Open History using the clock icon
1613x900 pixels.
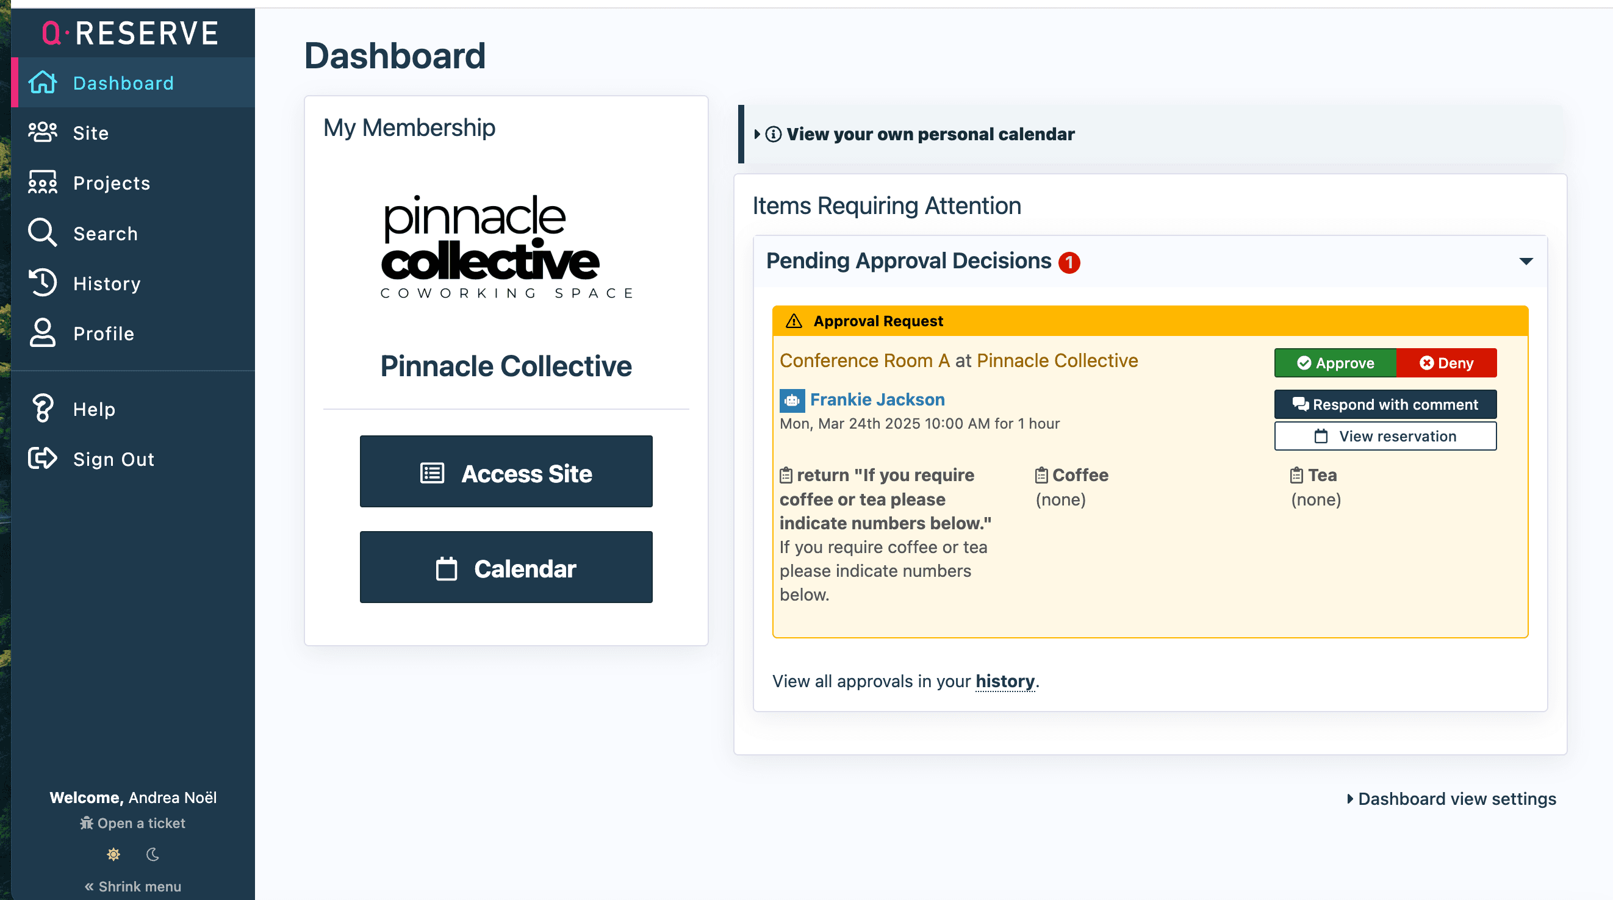point(43,283)
